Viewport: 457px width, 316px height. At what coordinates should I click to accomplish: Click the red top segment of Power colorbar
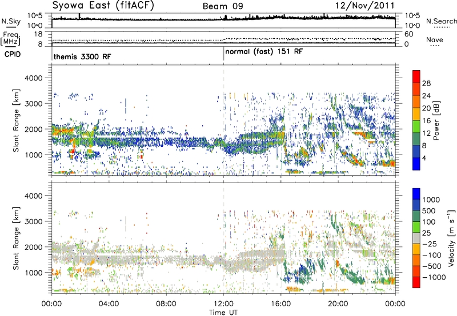point(416,76)
